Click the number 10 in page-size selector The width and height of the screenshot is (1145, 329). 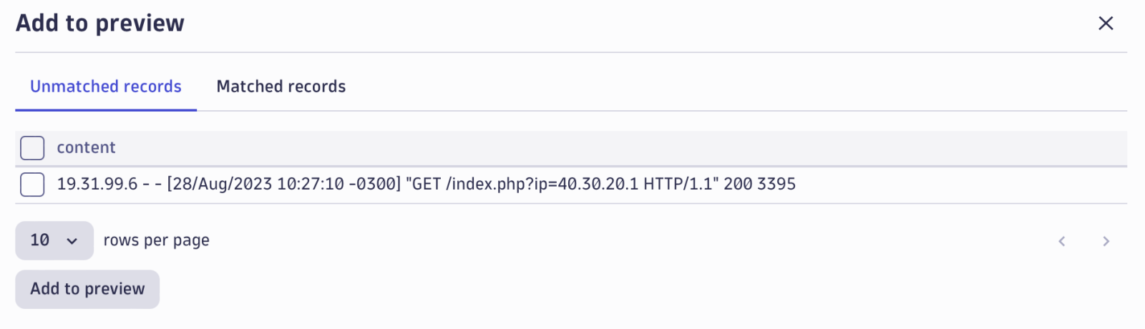[x=40, y=240]
